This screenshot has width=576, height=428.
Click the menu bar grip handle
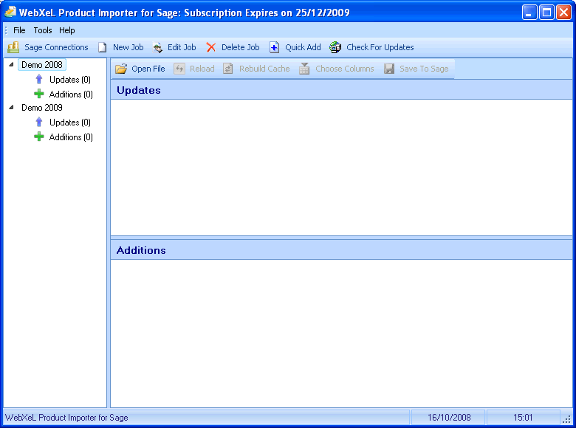[6, 30]
